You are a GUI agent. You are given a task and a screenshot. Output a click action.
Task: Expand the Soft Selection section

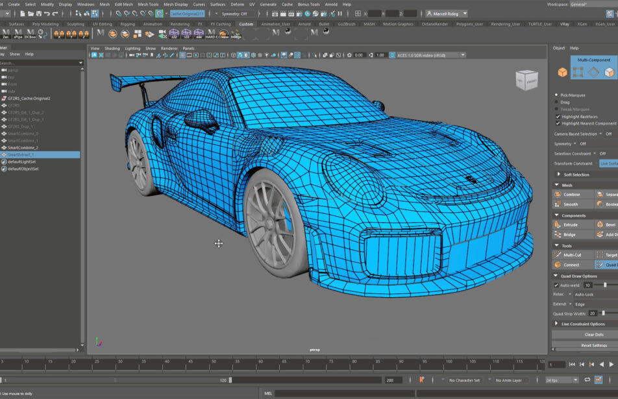(x=558, y=174)
